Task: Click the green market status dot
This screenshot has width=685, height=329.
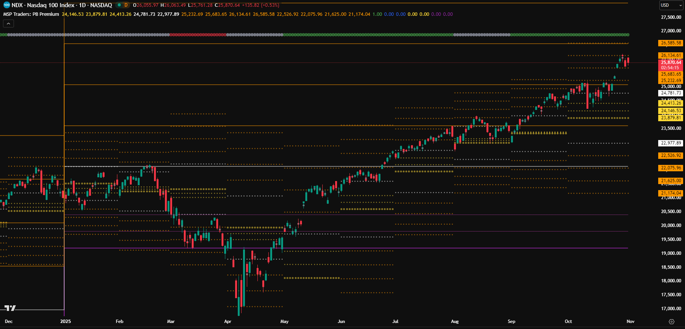Action: click(x=119, y=5)
